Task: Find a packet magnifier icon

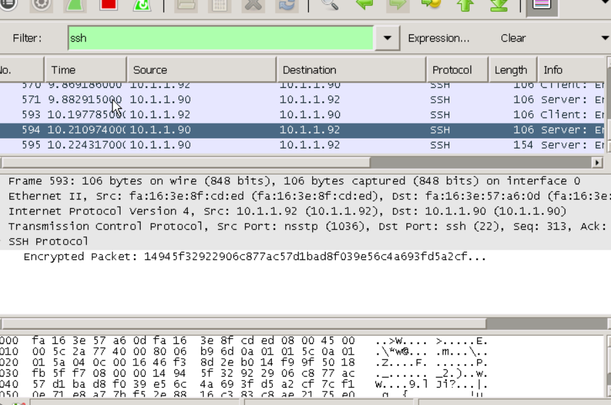Action: [330, 4]
